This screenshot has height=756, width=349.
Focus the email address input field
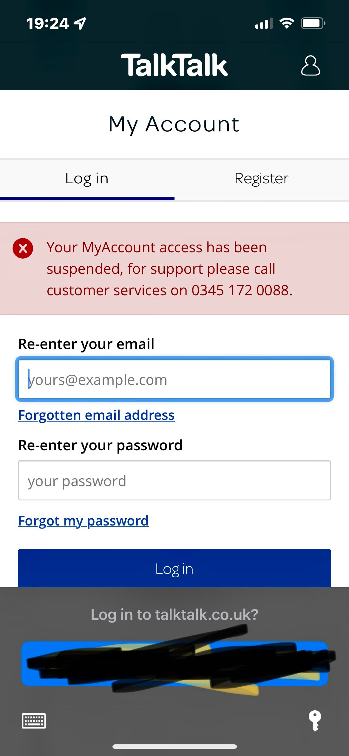tap(174, 379)
